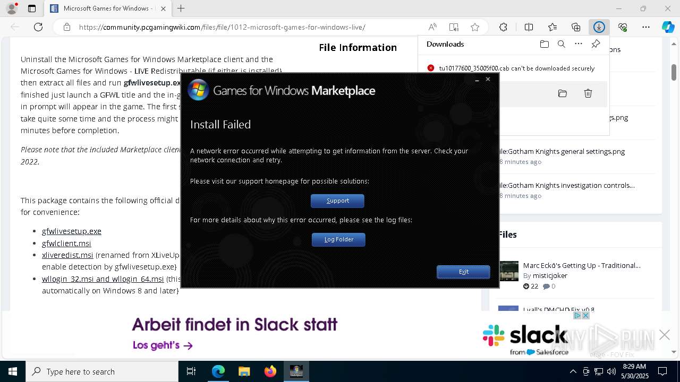Add this page to favorites star
The width and height of the screenshot is (680, 382).
coord(475,27)
